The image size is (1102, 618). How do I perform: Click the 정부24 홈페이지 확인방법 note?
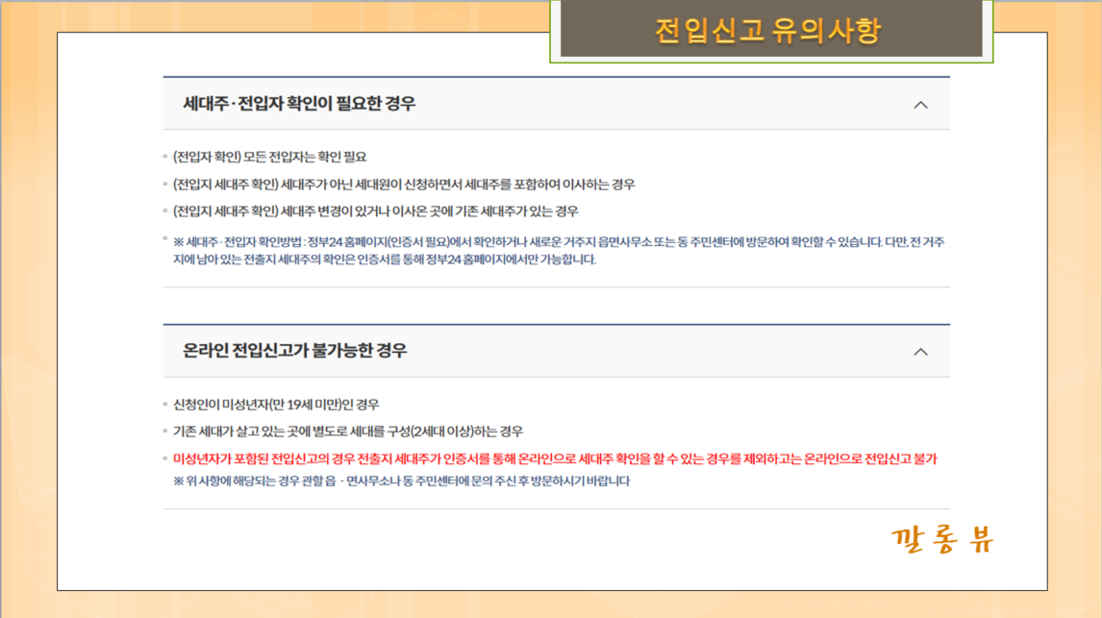click(x=559, y=251)
